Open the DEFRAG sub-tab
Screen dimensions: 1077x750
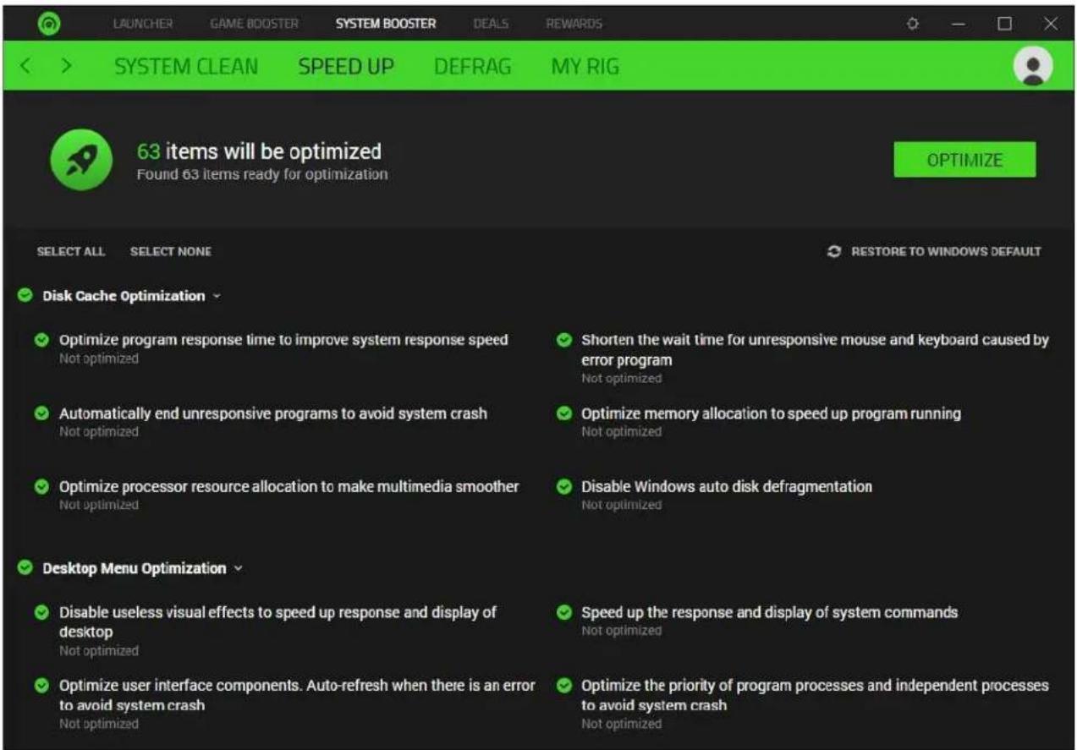point(472,66)
